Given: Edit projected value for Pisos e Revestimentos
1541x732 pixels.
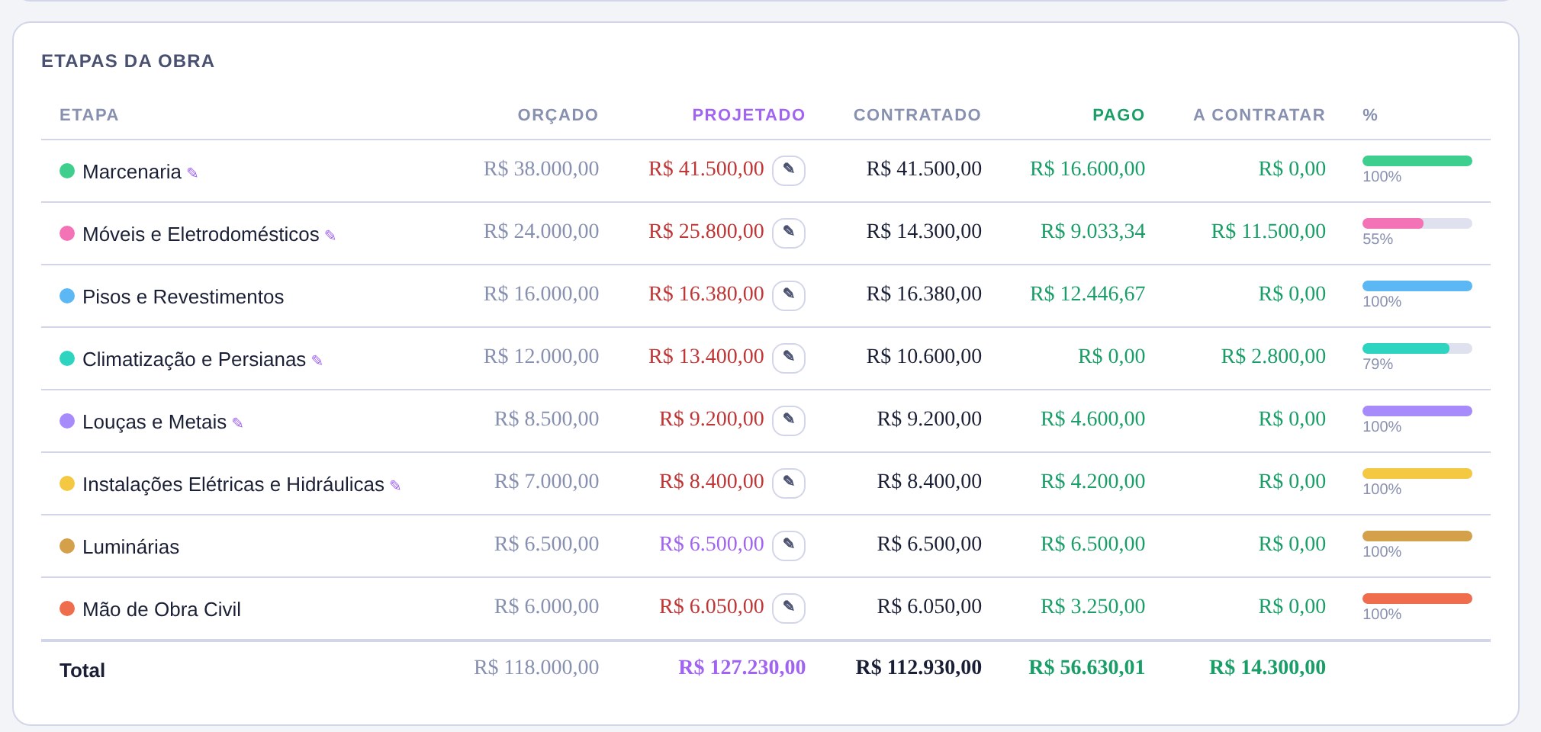Looking at the screenshot, I should pos(789,295).
